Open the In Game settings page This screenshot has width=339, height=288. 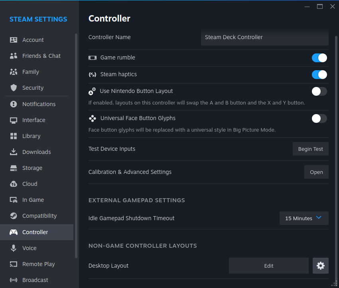tap(37, 200)
